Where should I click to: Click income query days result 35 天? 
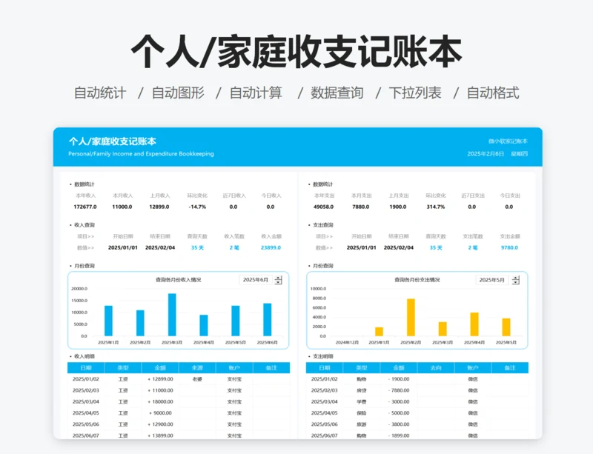(197, 247)
